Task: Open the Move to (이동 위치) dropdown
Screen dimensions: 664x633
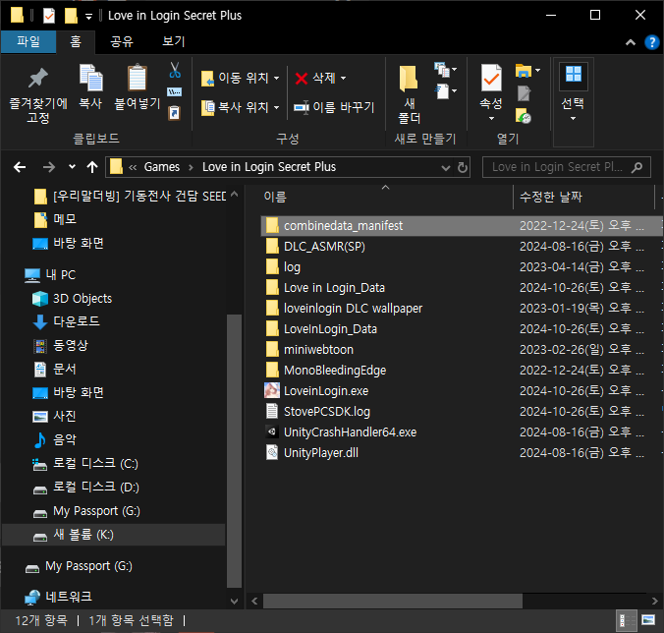Action: (241, 79)
